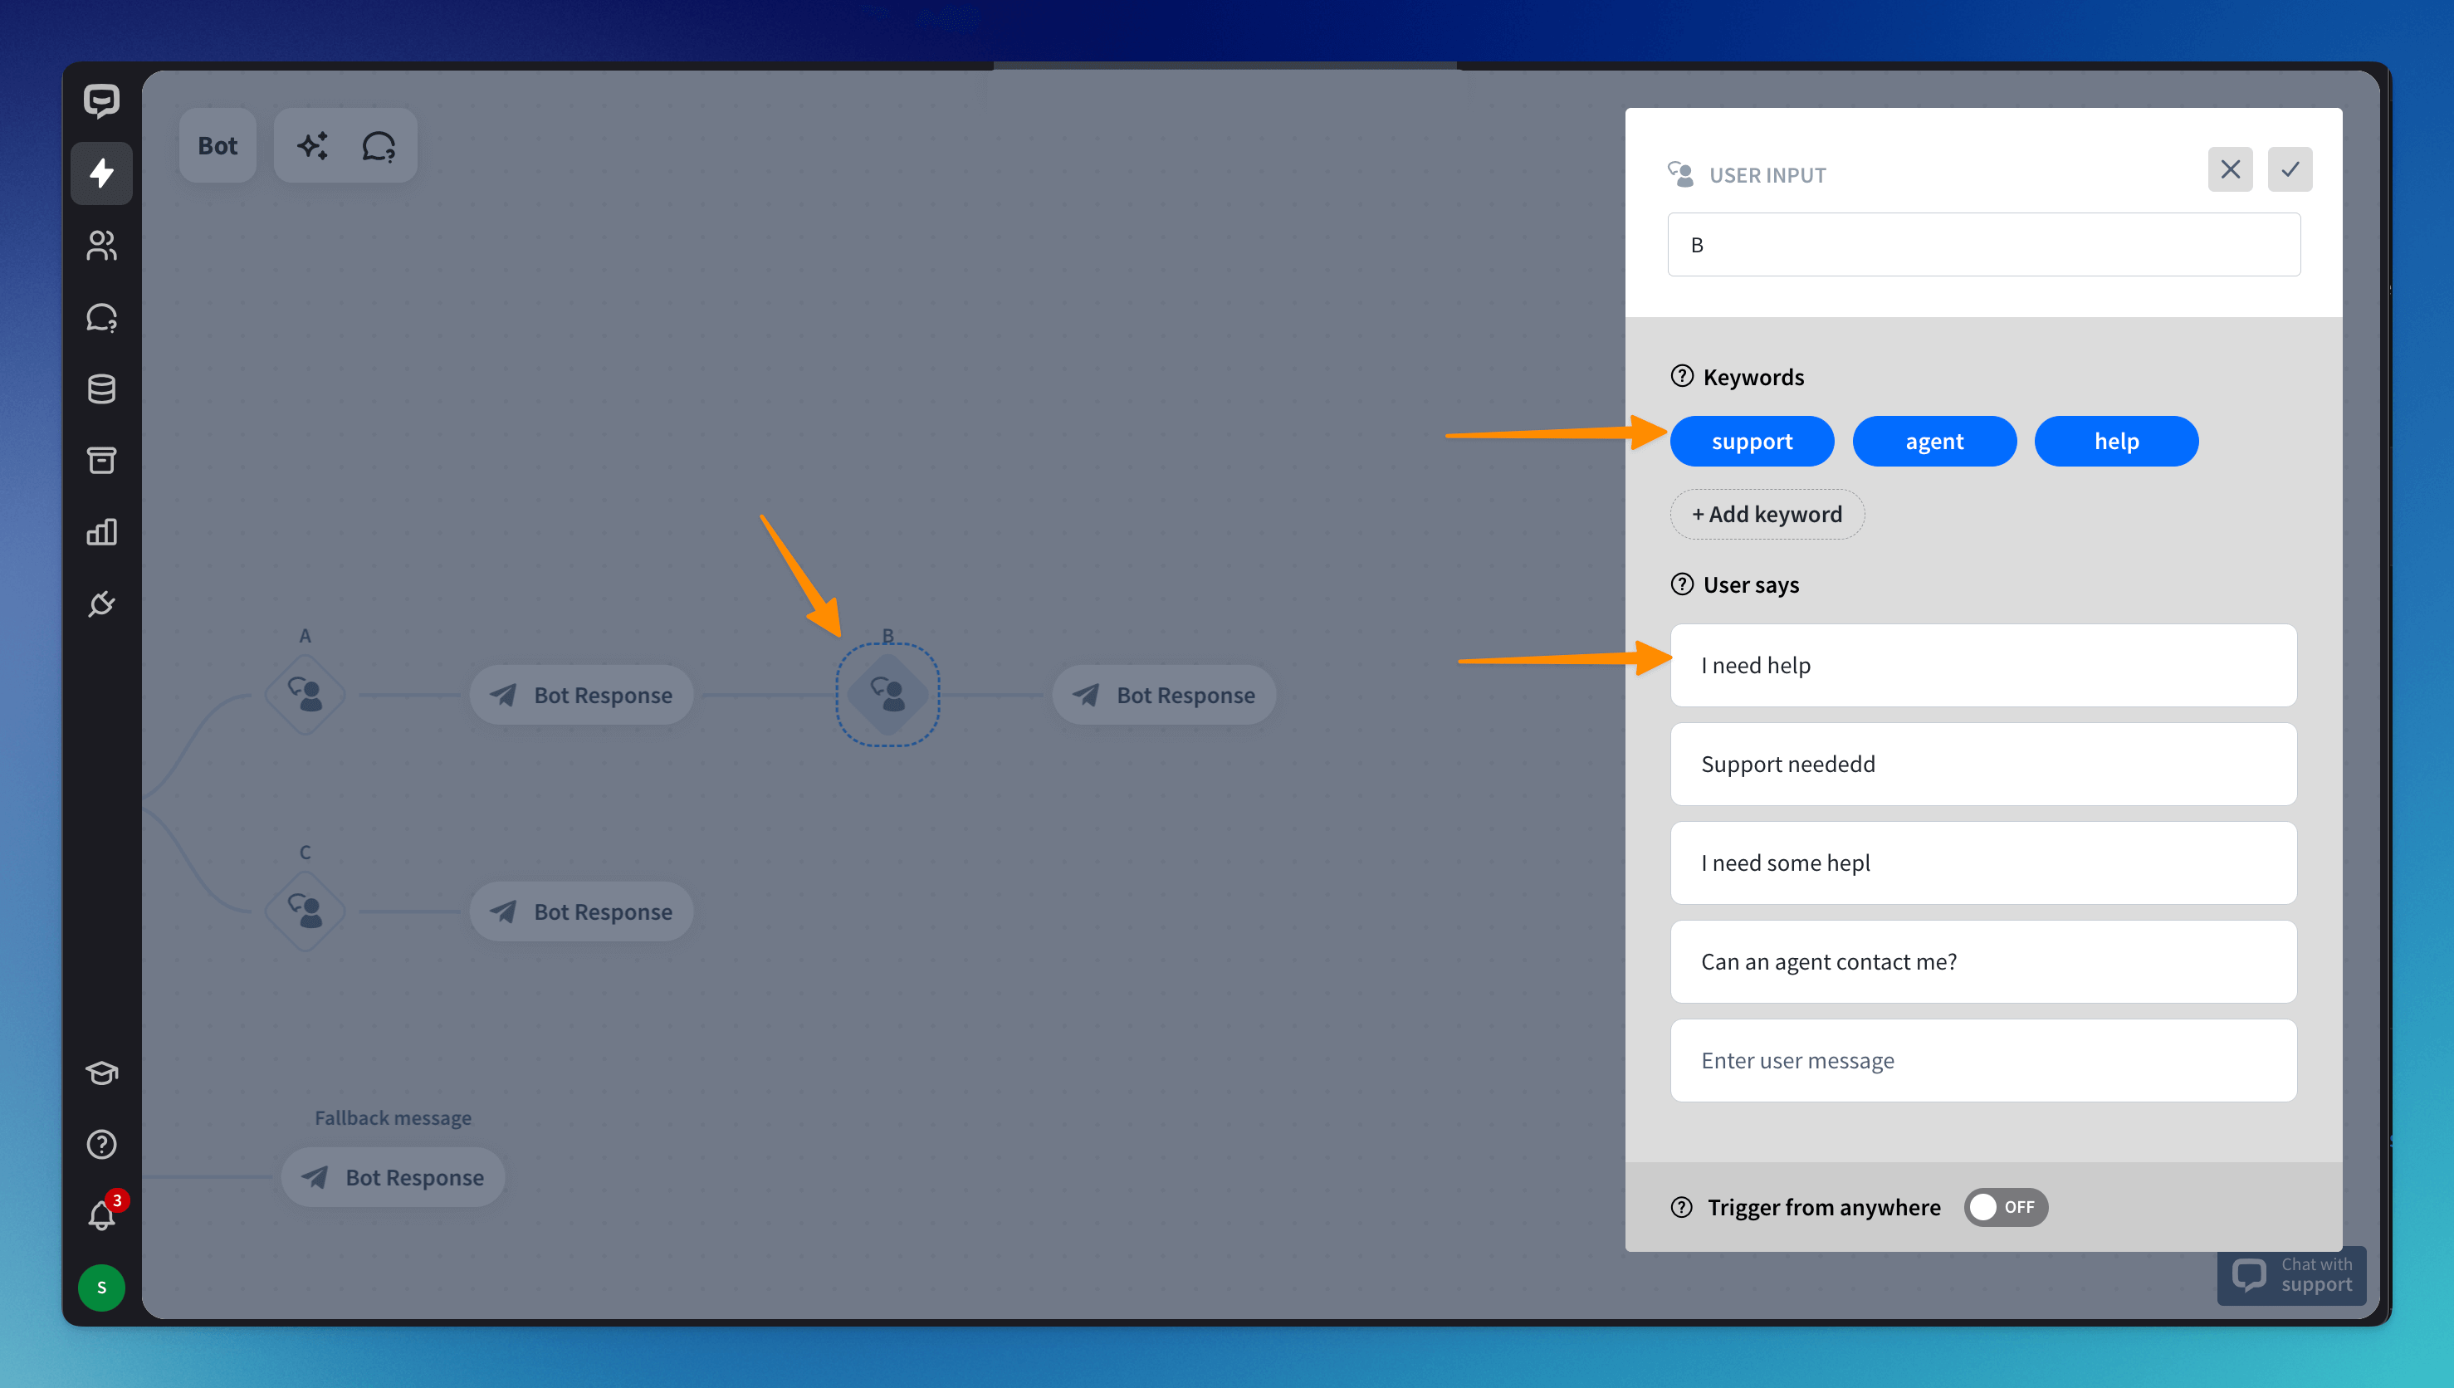Toggle the Trigger from anywhere switch
Screen dimensions: 2454x1388
2004,1207
